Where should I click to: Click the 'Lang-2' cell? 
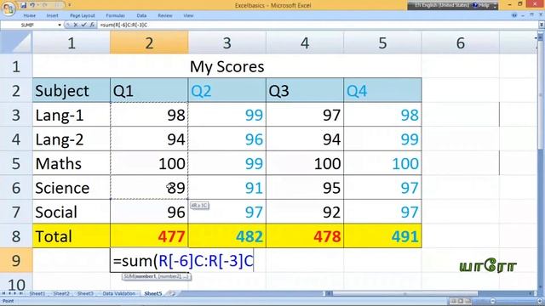coord(72,139)
